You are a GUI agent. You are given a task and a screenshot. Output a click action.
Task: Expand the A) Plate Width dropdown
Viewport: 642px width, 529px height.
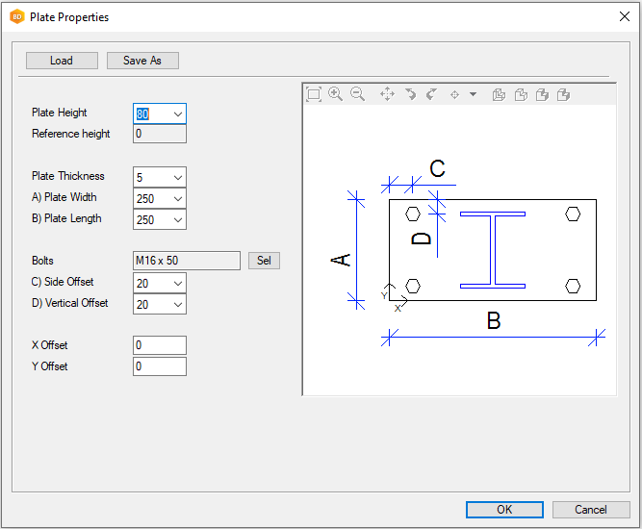point(177,198)
